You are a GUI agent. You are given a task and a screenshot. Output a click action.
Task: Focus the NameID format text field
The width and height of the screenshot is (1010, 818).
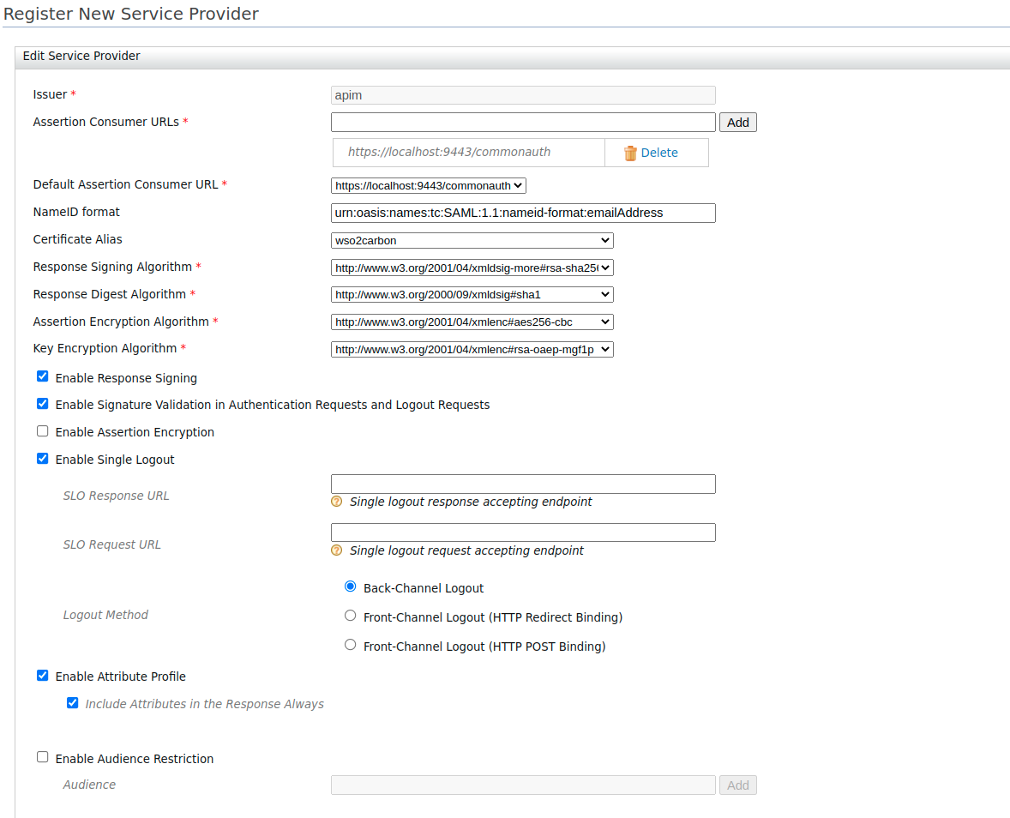click(523, 213)
